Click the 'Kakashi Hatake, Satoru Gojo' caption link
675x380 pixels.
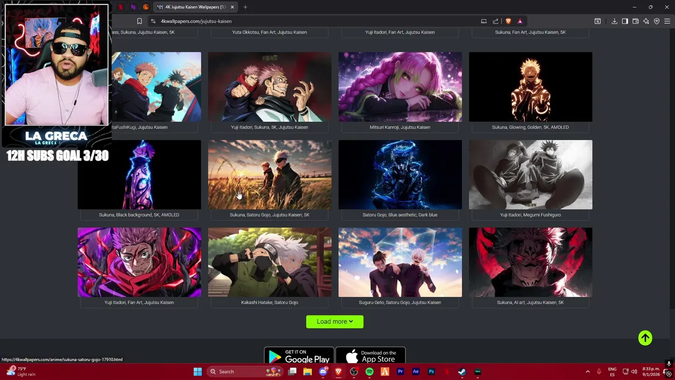point(269,302)
